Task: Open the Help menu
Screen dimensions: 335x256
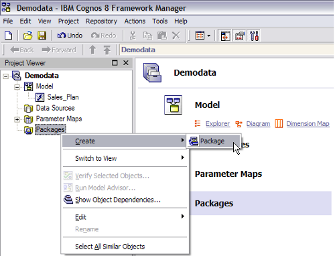Action: coord(181,21)
